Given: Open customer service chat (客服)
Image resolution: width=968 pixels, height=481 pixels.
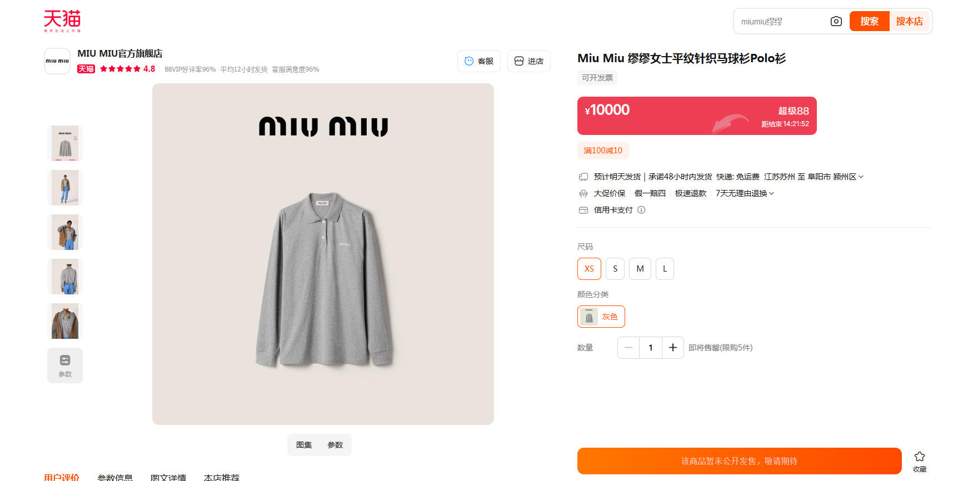Looking at the screenshot, I should (x=479, y=61).
